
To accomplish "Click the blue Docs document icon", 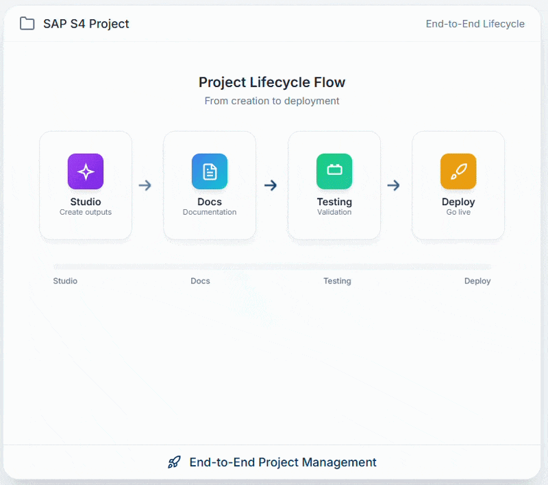I will 210,171.
